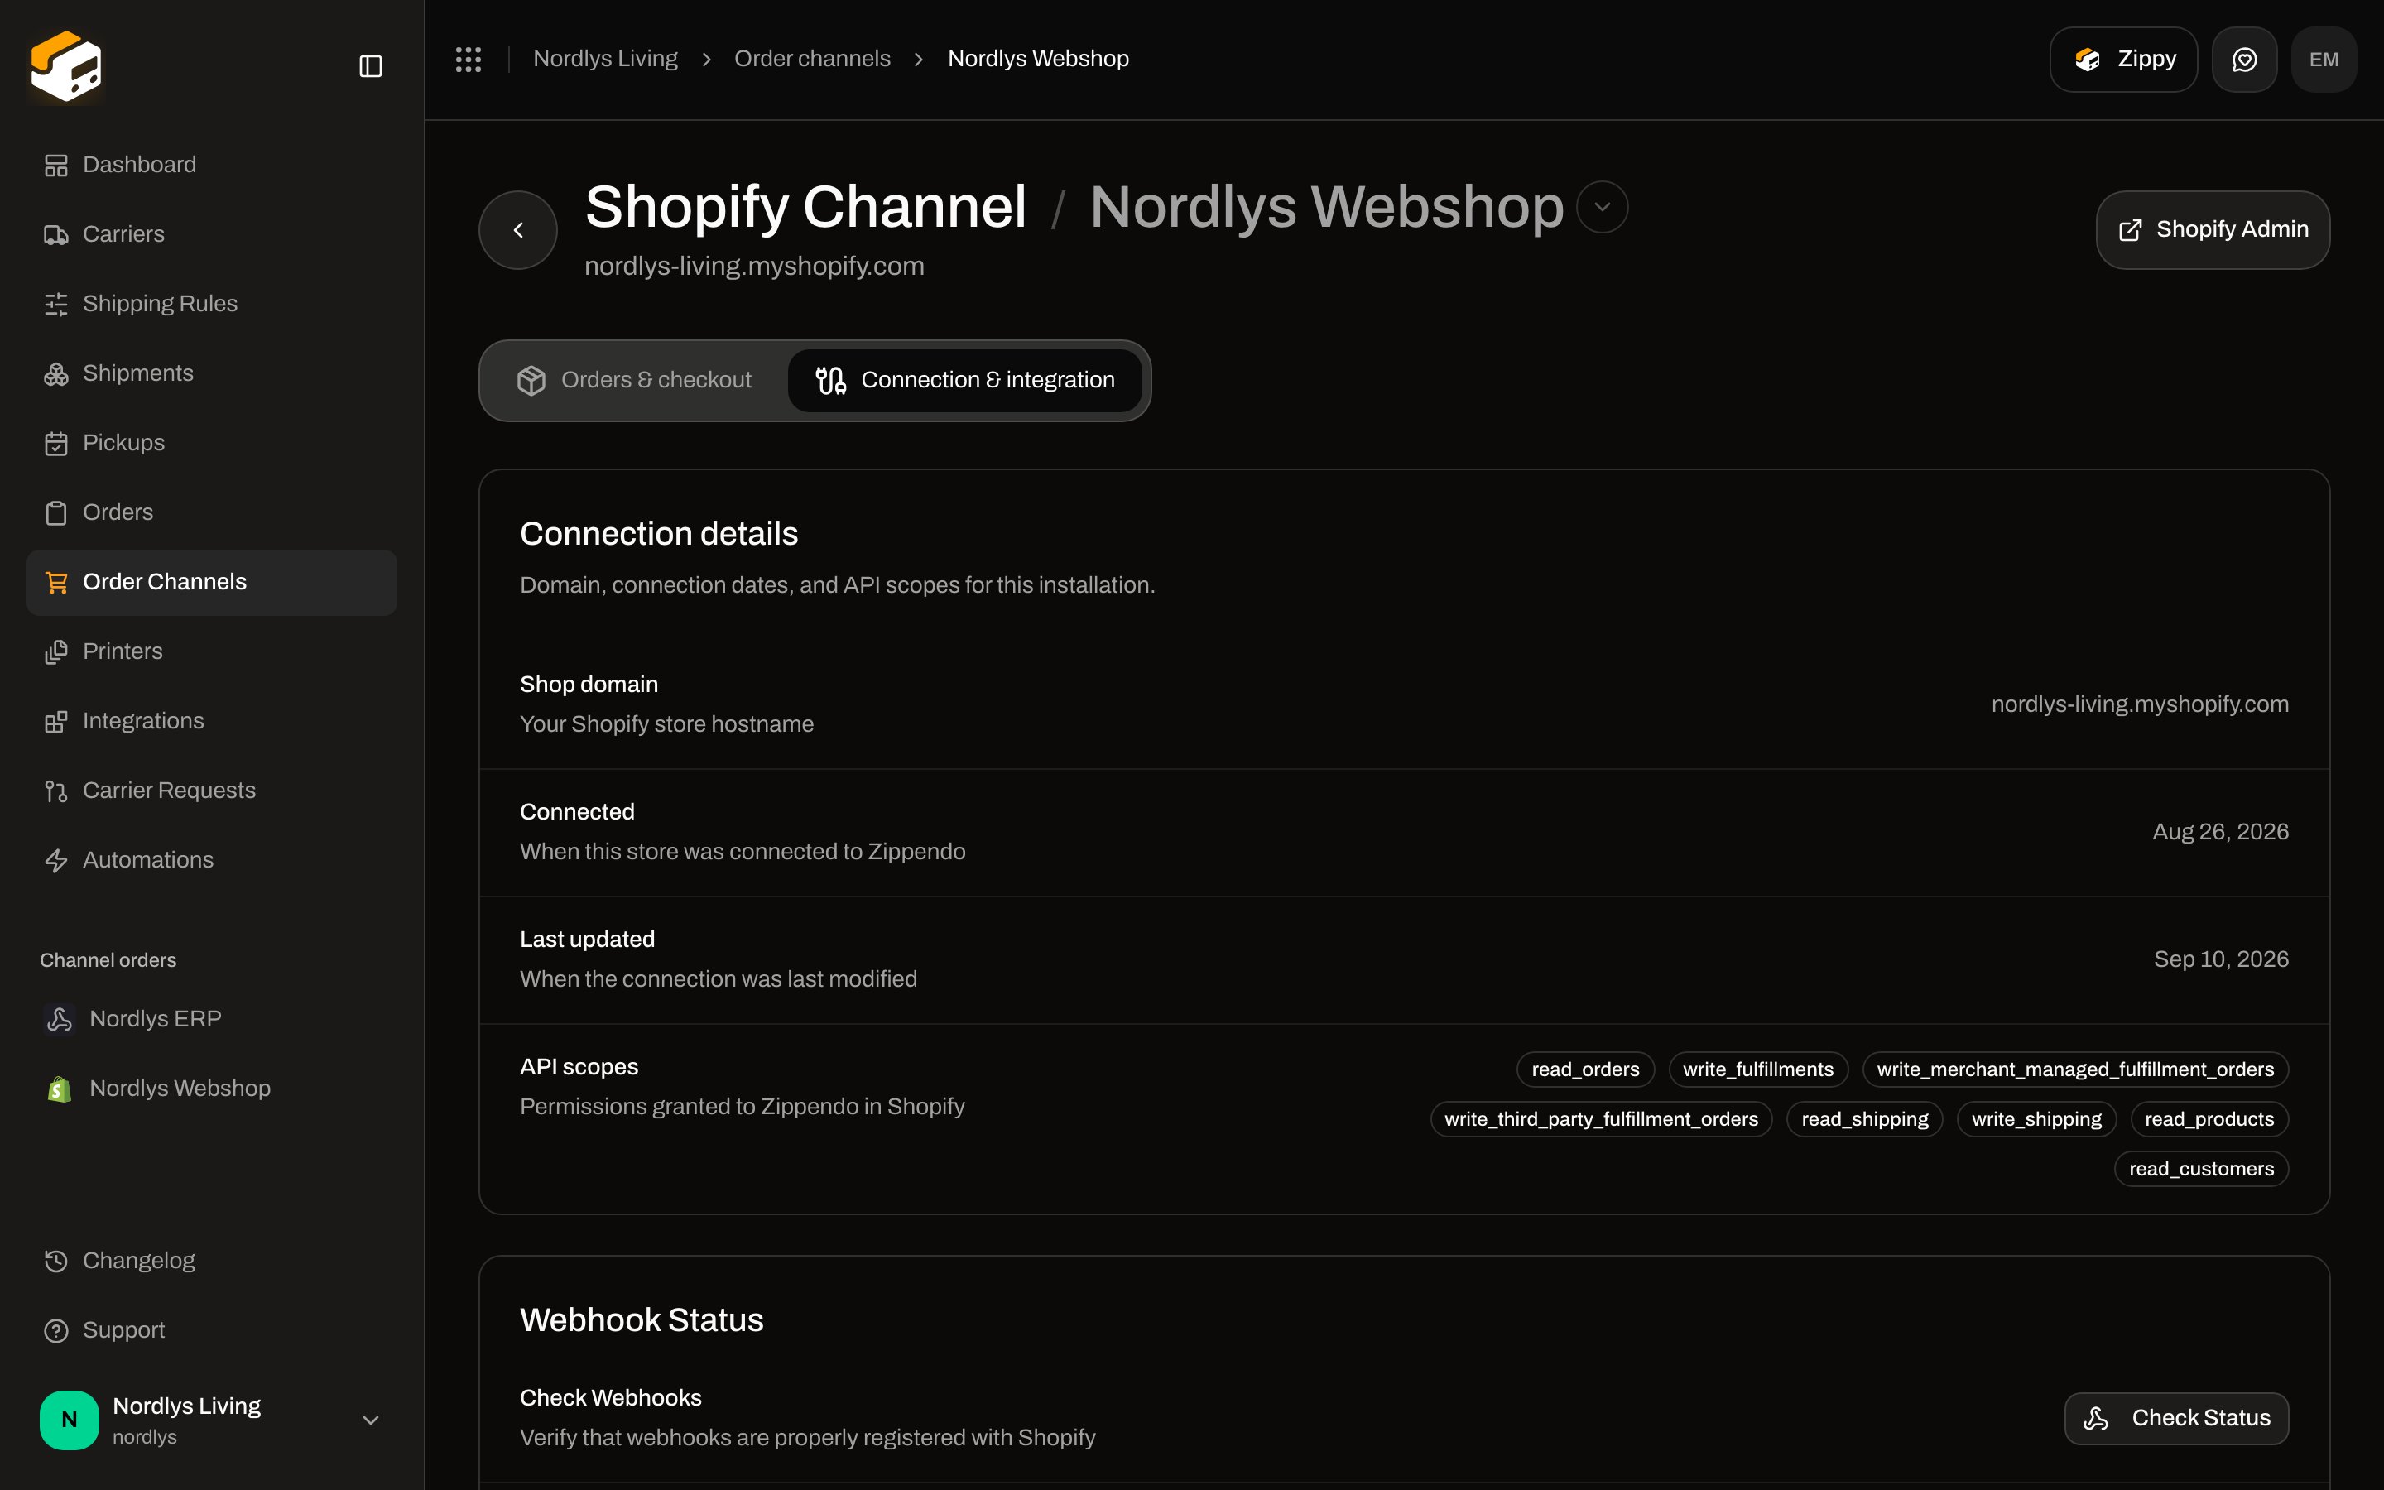Image resolution: width=2384 pixels, height=1490 pixels.
Task: Open Automations in the sidebar
Action: (212, 860)
